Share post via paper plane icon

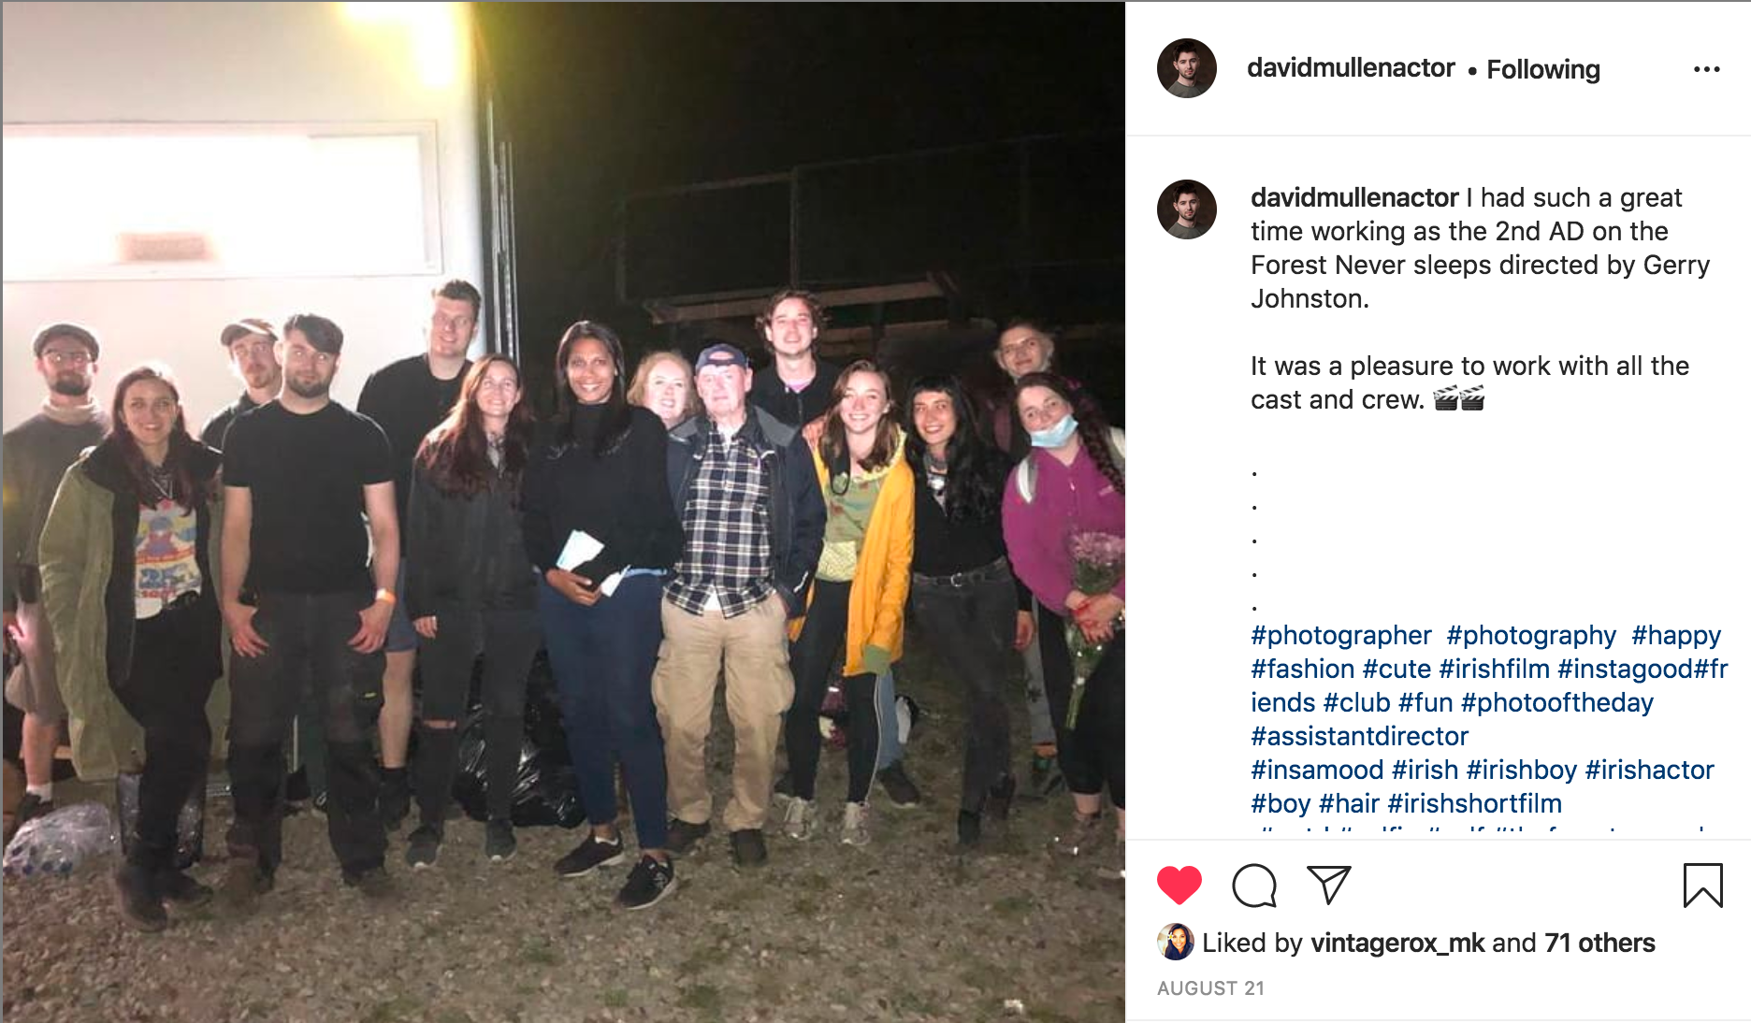pos(1328,885)
